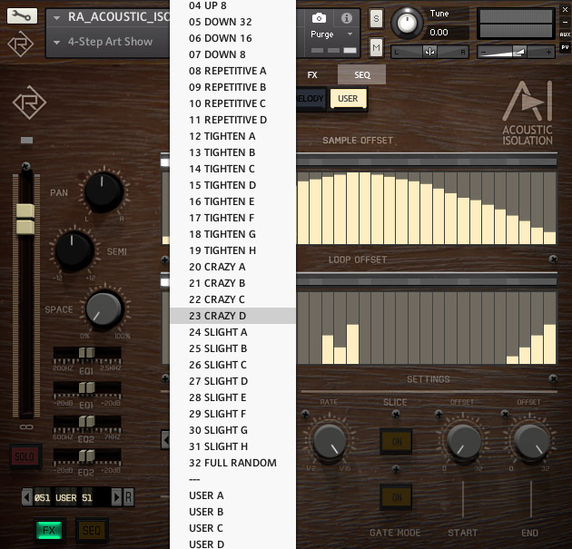Image resolution: width=572 pixels, height=549 pixels.
Task: Toggle the Slice ON switch
Action: [395, 441]
